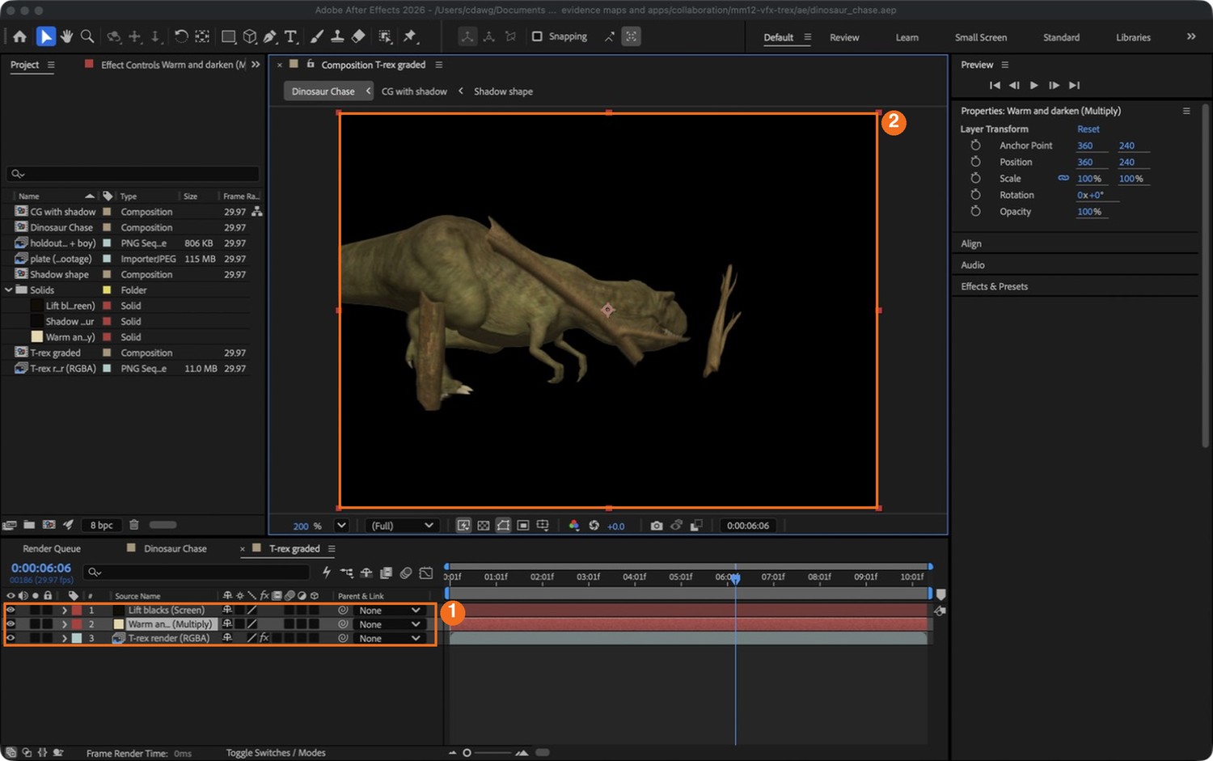Click the Opacity stopwatch icon
Viewport: 1213px width, 761px height.
[975, 211]
